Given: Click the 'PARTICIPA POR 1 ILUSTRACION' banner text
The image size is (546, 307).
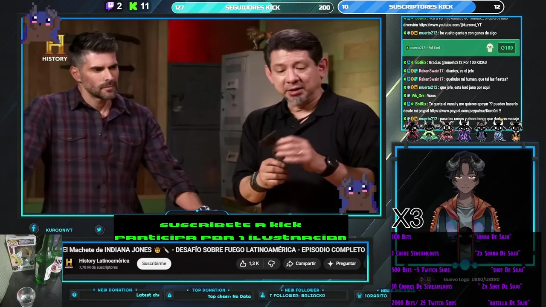Looking at the screenshot, I should pyautogui.click(x=230, y=237).
